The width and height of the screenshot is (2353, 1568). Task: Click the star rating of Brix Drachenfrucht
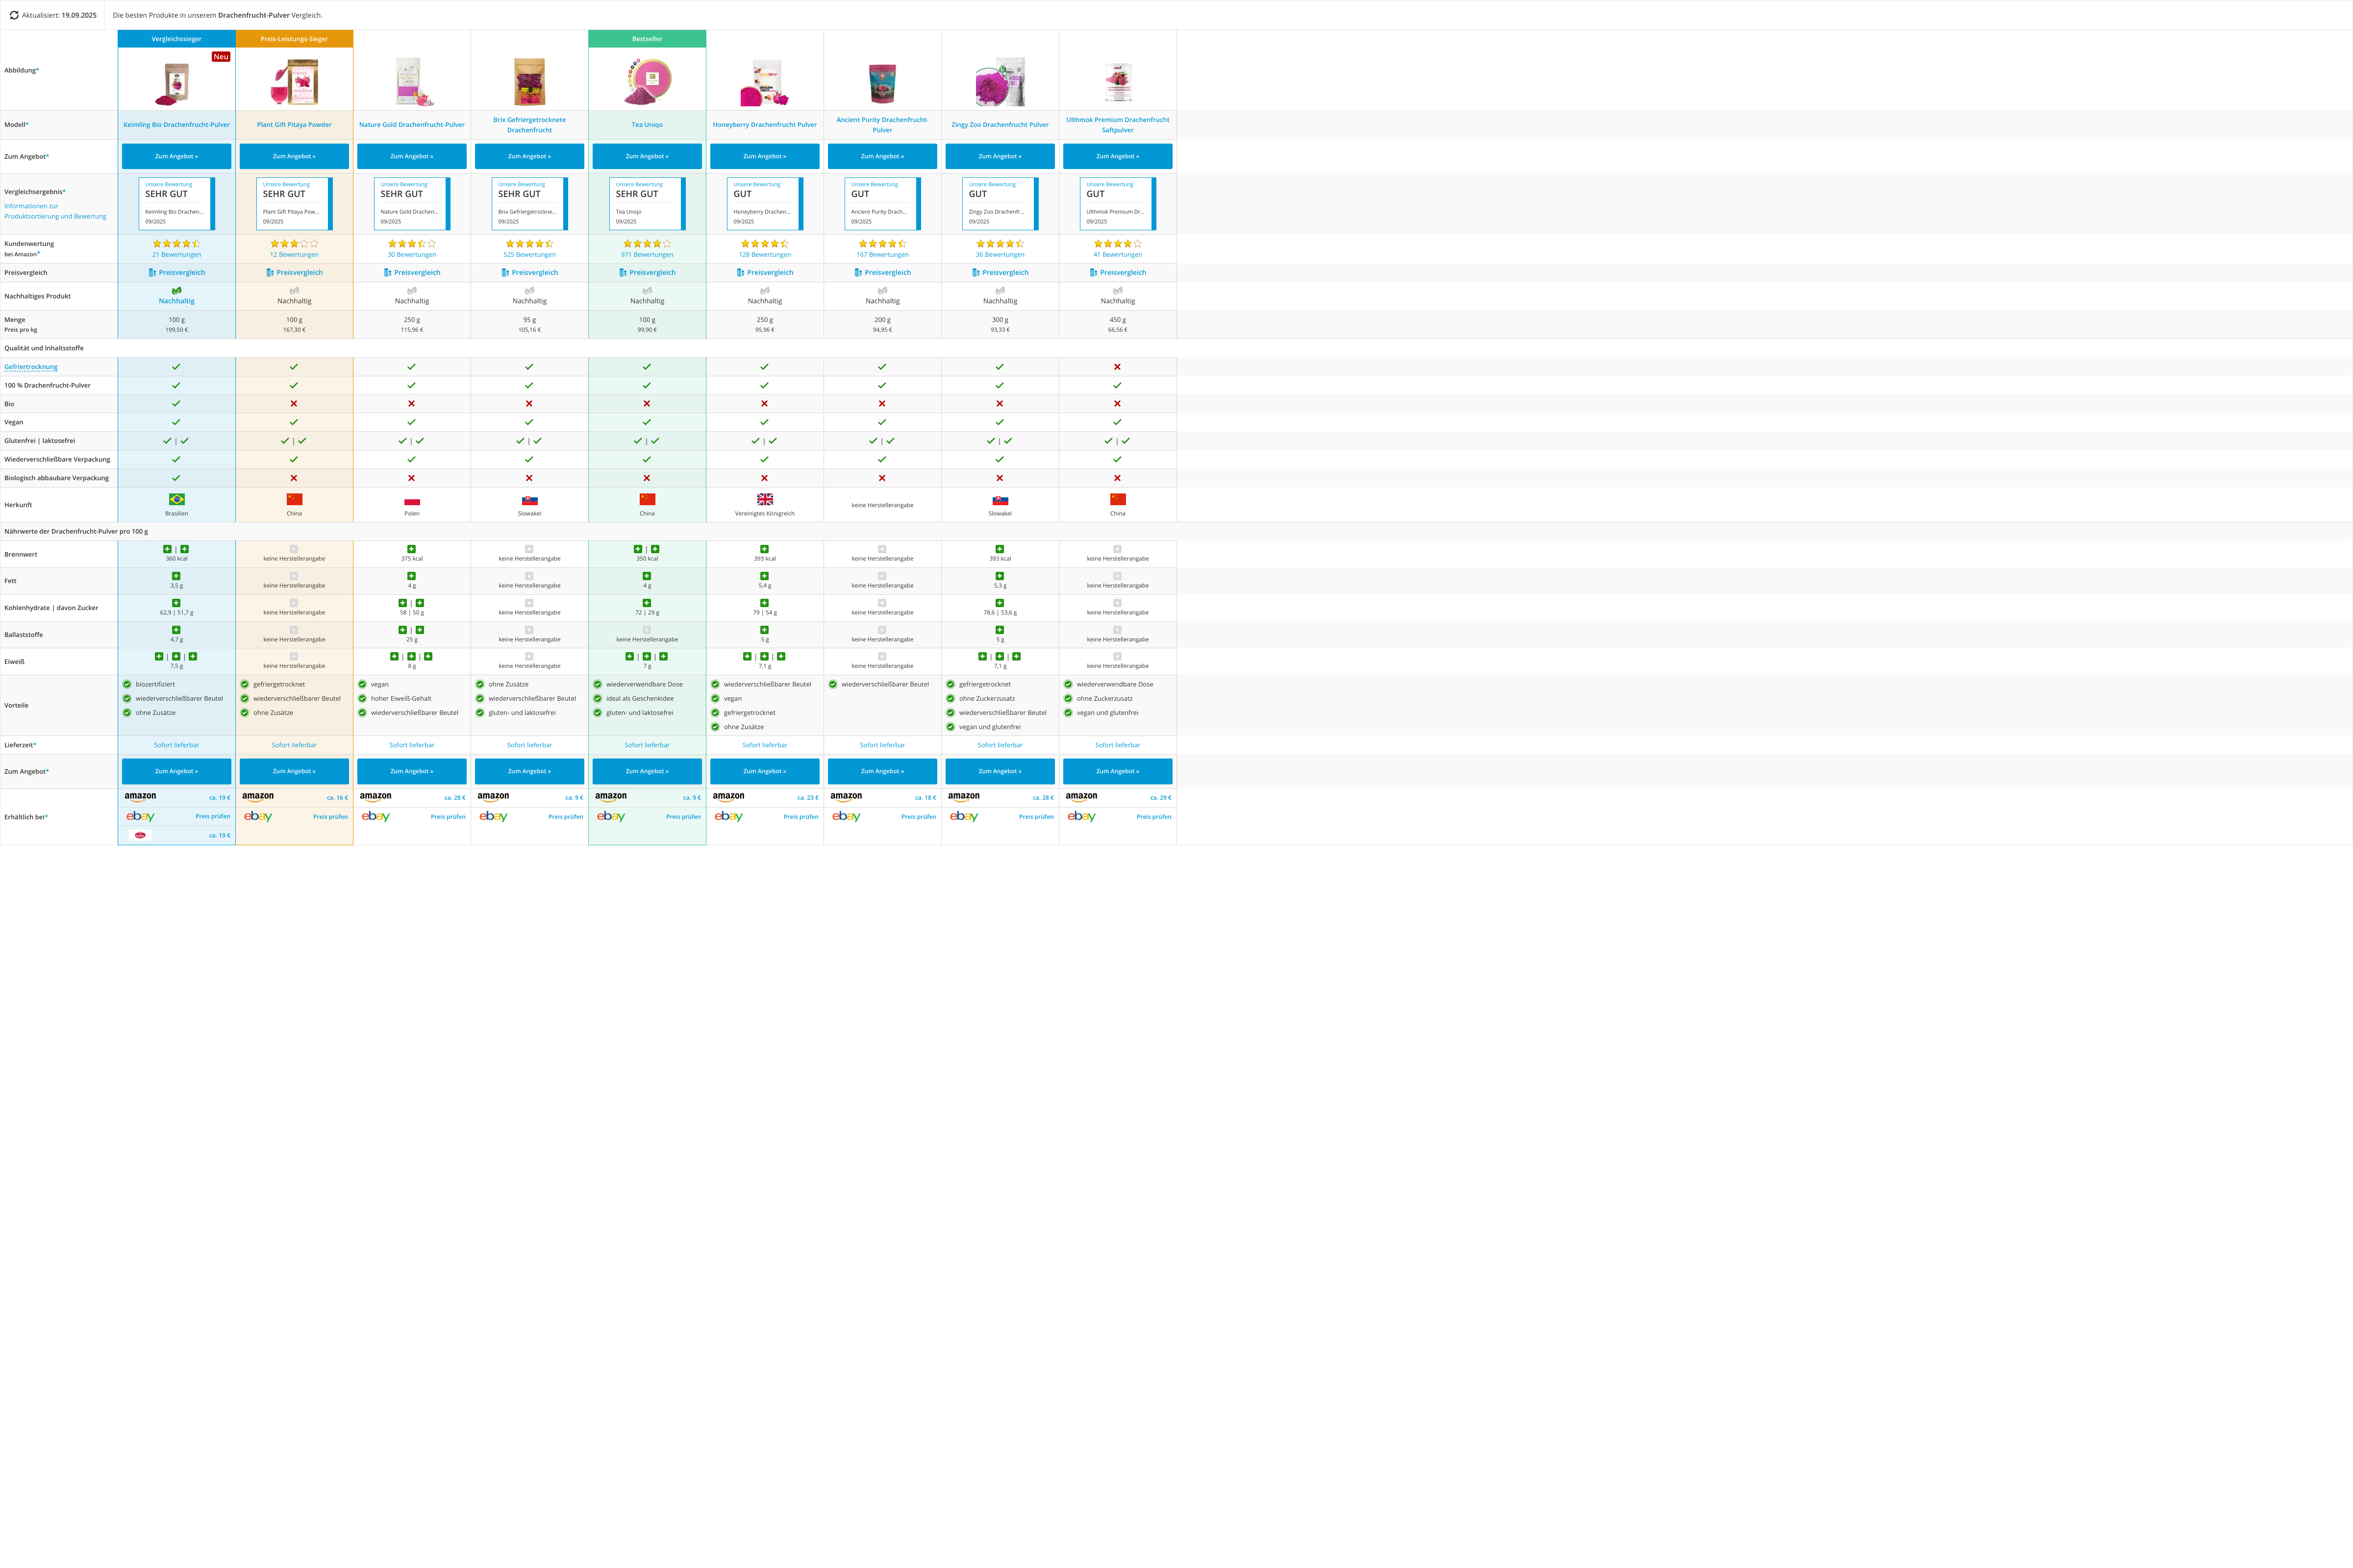(529, 243)
